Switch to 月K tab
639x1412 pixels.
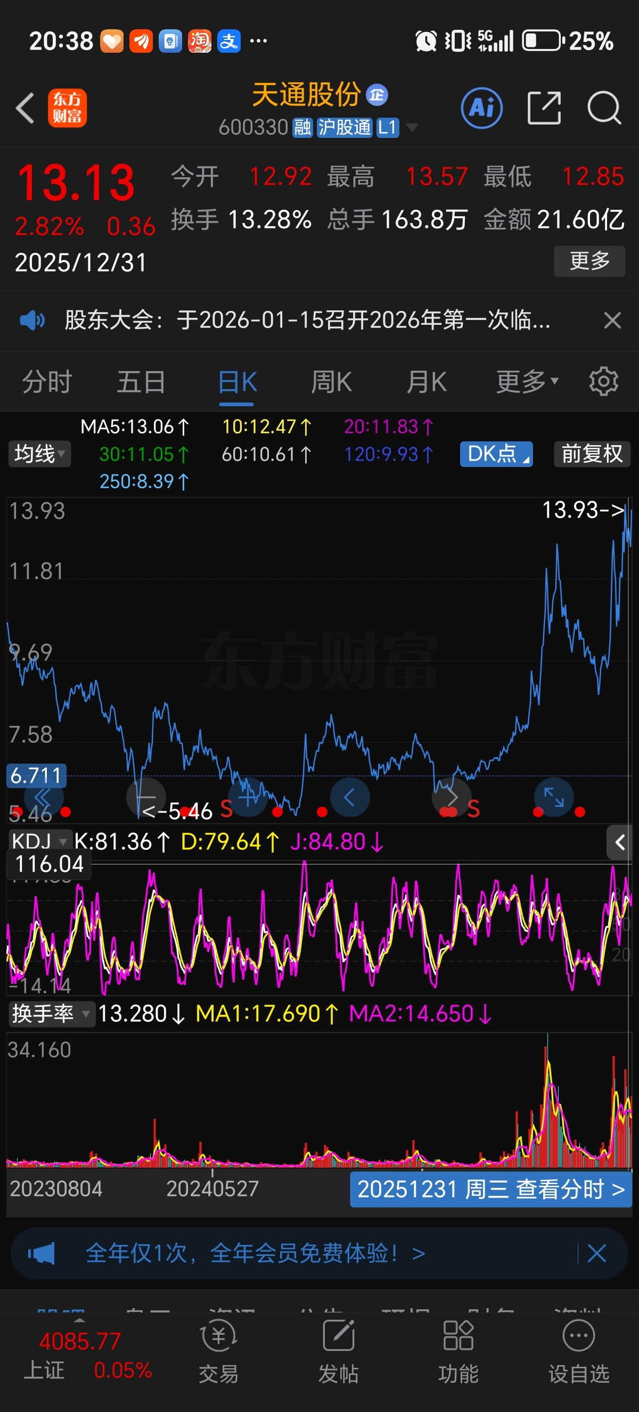pos(427,382)
